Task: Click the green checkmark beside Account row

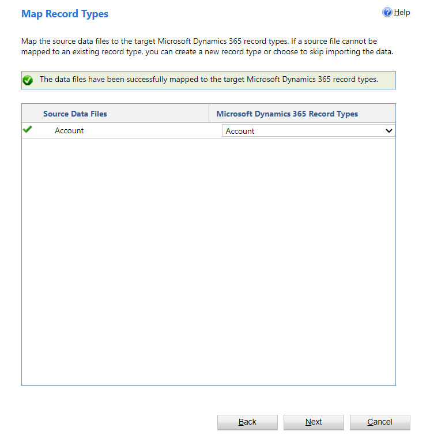Action: click(28, 129)
